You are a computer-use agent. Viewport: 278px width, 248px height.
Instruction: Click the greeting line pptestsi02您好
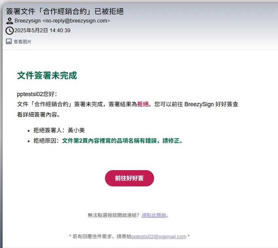pyautogui.click(x=37, y=95)
